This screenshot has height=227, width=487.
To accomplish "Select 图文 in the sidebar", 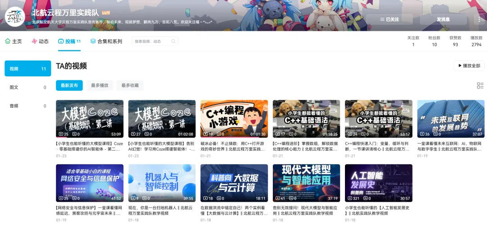I will tap(28, 87).
